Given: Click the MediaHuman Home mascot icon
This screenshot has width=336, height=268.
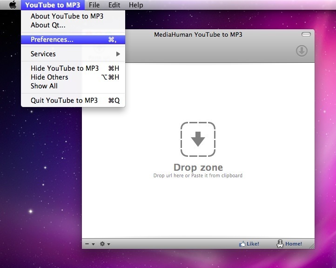Looking at the screenshot, I should [x=280, y=243].
